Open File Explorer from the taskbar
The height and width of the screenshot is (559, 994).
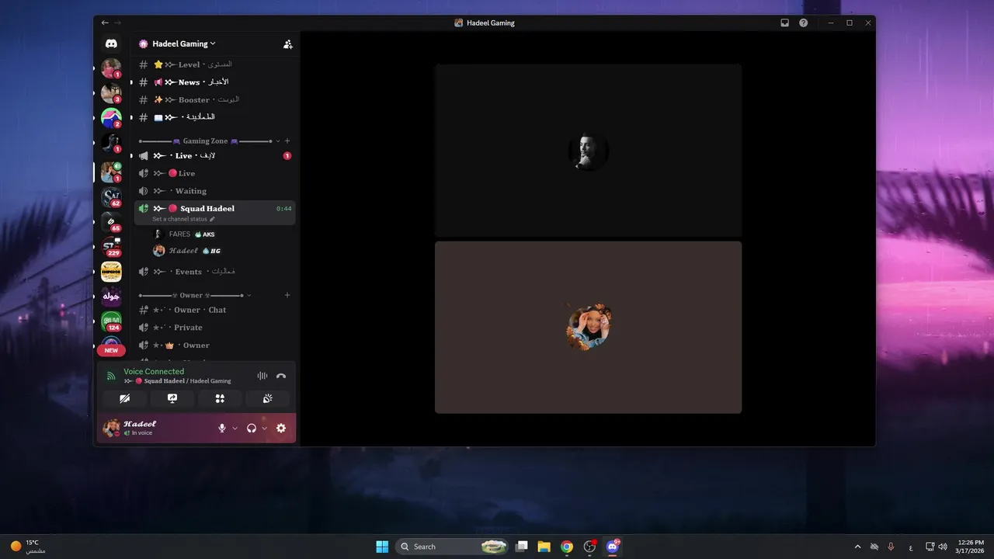pos(544,547)
